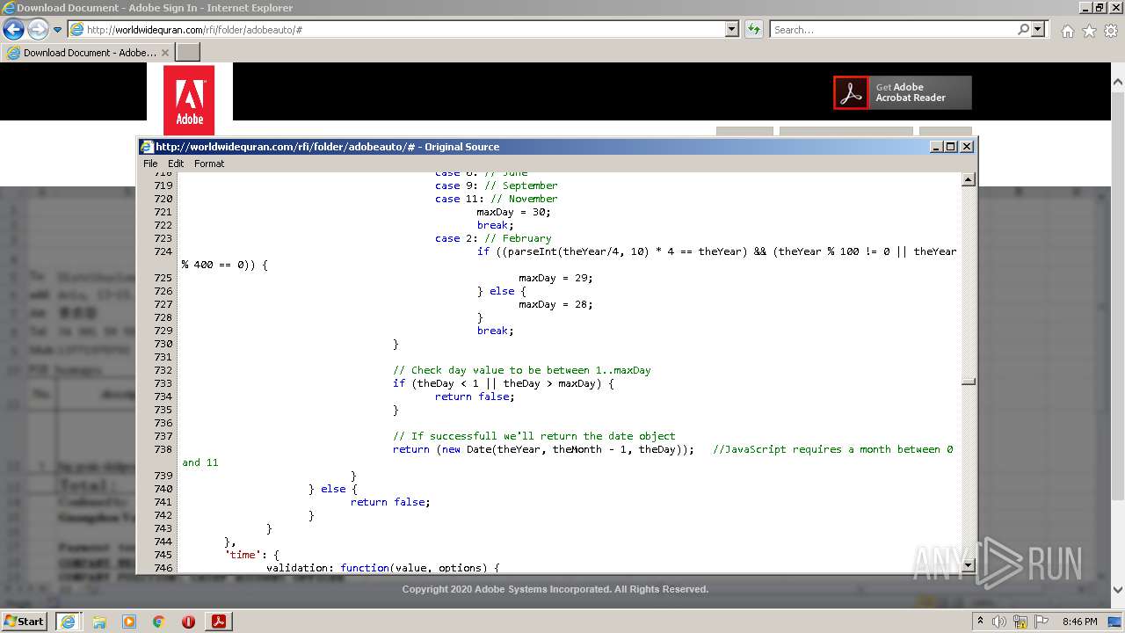1125x633 pixels.
Task: Show hidden system tray icons arrow
Action: tap(980, 622)
